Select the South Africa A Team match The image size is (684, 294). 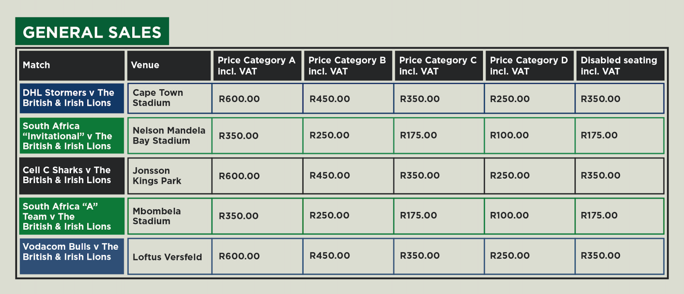(72, 216)
